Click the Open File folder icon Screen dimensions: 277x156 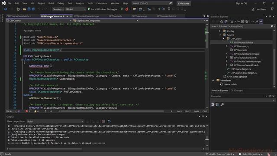[25, 9]
